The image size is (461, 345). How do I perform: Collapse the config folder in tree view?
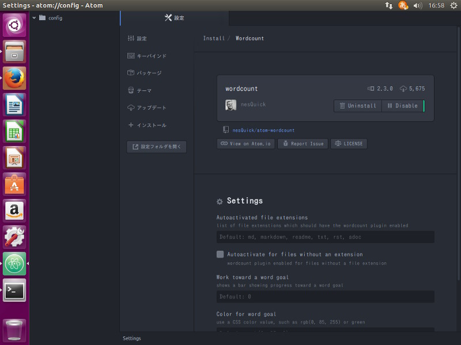pos(34,18)
